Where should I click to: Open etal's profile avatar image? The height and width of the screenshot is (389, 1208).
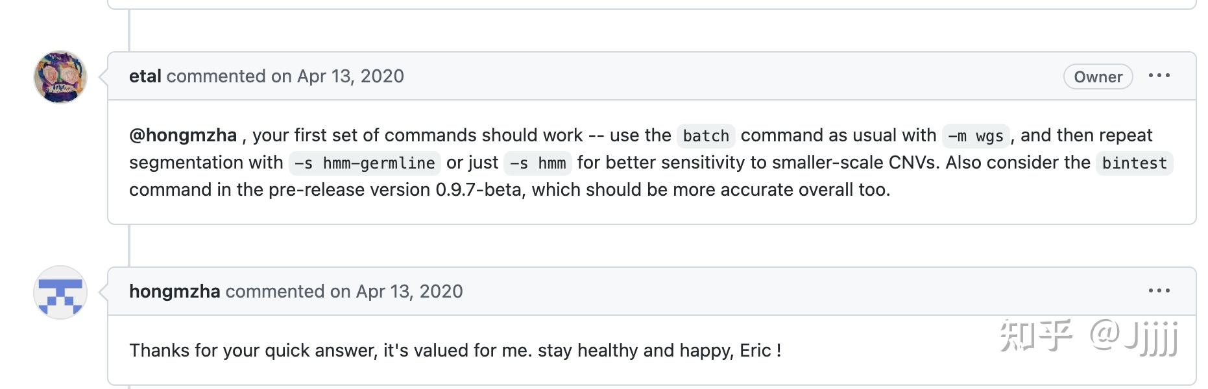click(x=60, y=77)
